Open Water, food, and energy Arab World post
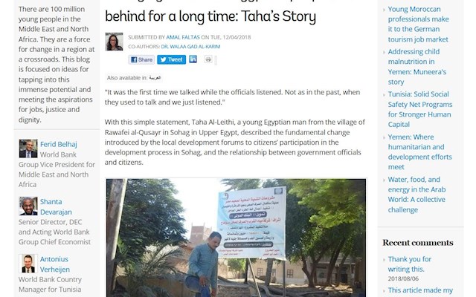 [x=416, y=195]
